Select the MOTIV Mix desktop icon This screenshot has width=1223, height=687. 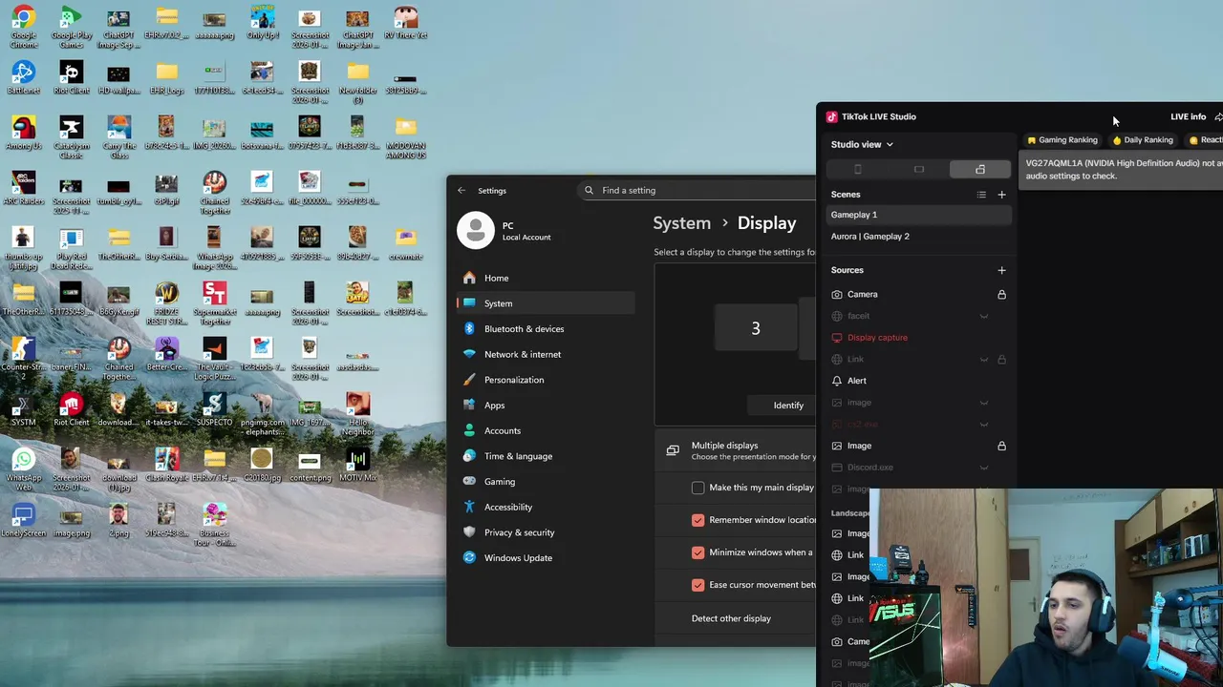(357, 466)
